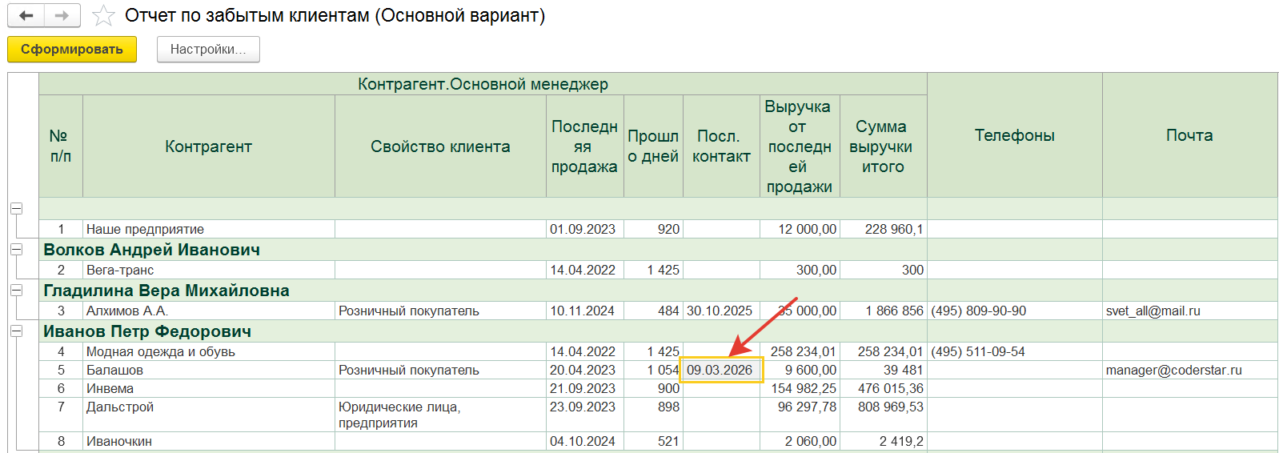The image size is (1279, 453).
Task: Select the manager@coderstar.ru email cell
Action: (1189, 370)
